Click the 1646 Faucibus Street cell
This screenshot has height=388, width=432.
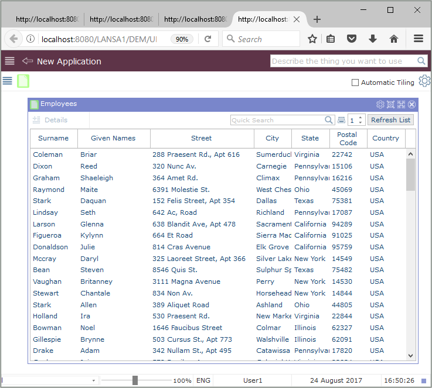(x=188, y=328)
